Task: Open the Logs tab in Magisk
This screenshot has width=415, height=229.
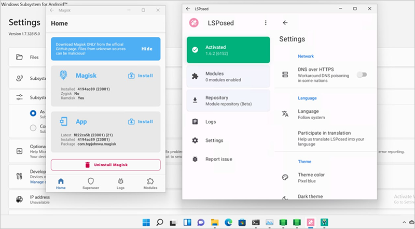Action: (x=120, y=183)
